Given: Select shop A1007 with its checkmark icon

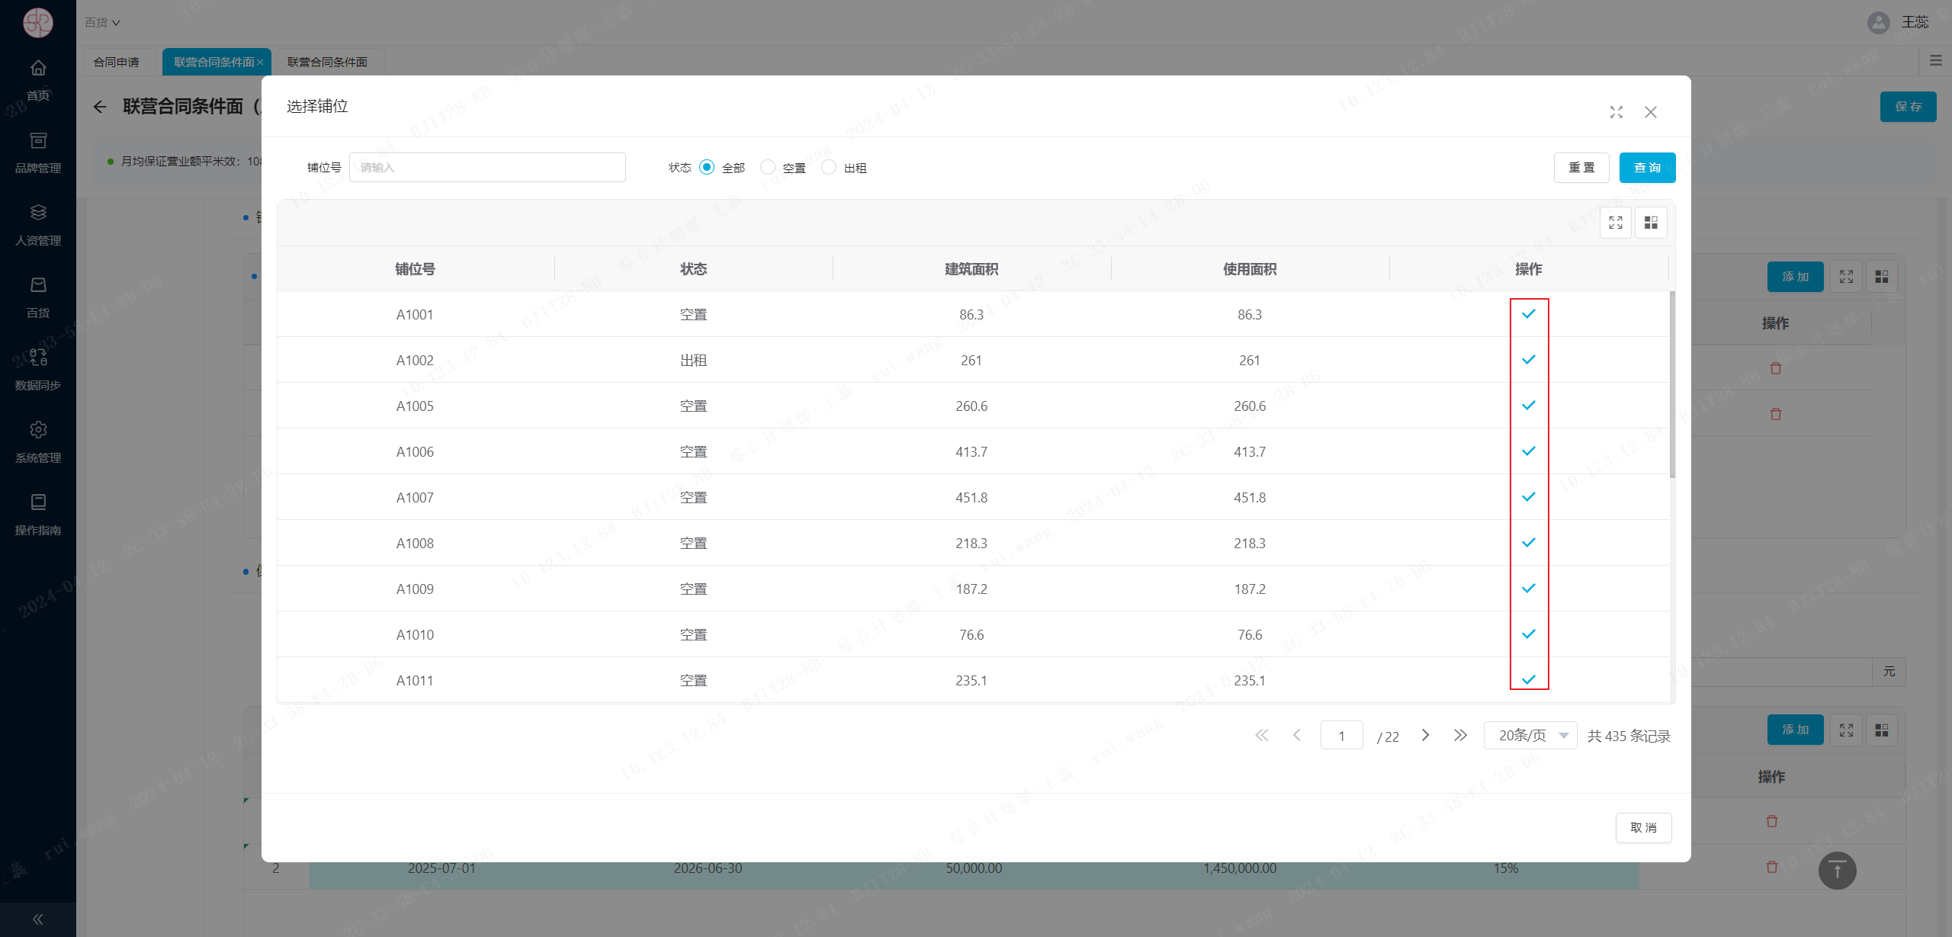Looking at the screenshot, I should click(1529, 496).
